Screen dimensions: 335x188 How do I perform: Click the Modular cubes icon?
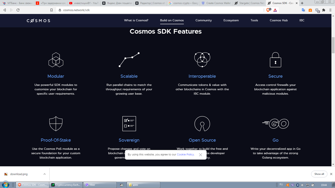tap(56, 60)
